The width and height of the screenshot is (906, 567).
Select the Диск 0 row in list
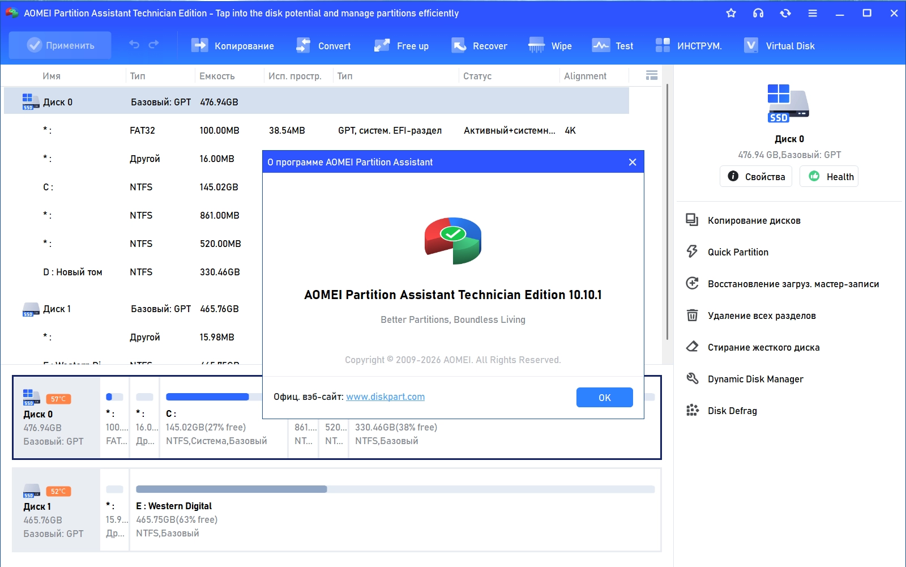317,102
